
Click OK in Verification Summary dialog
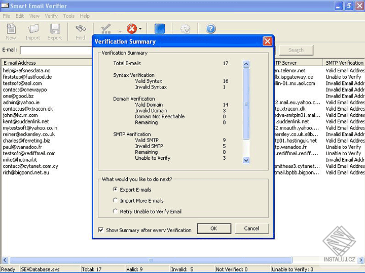(x=214, y=229)
